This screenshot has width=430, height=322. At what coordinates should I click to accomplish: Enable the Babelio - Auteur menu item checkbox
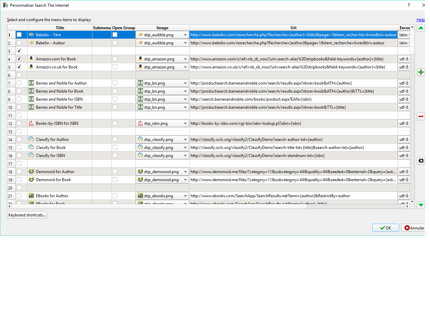(19, 43)
